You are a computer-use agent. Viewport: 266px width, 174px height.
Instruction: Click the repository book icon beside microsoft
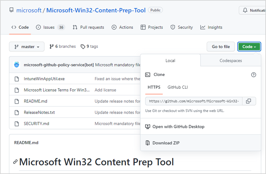click(x=11, y=10)
